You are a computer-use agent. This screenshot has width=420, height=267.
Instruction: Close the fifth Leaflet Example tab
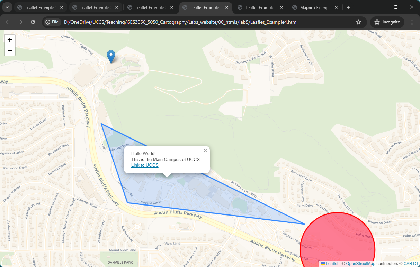[x=282, y=7]
